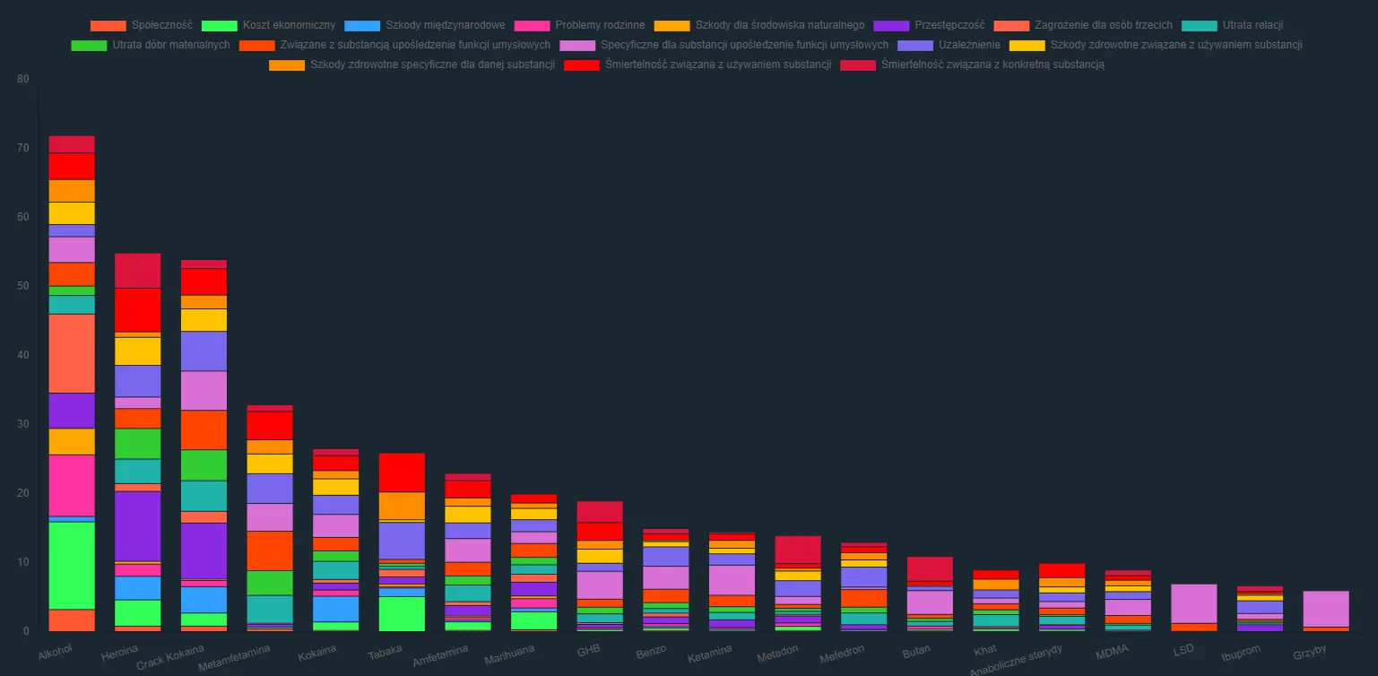The image size is (1378, 676).
Task: Toggle 'Szkody dla środowiska naturalnego' legend item
Action: 759,25
